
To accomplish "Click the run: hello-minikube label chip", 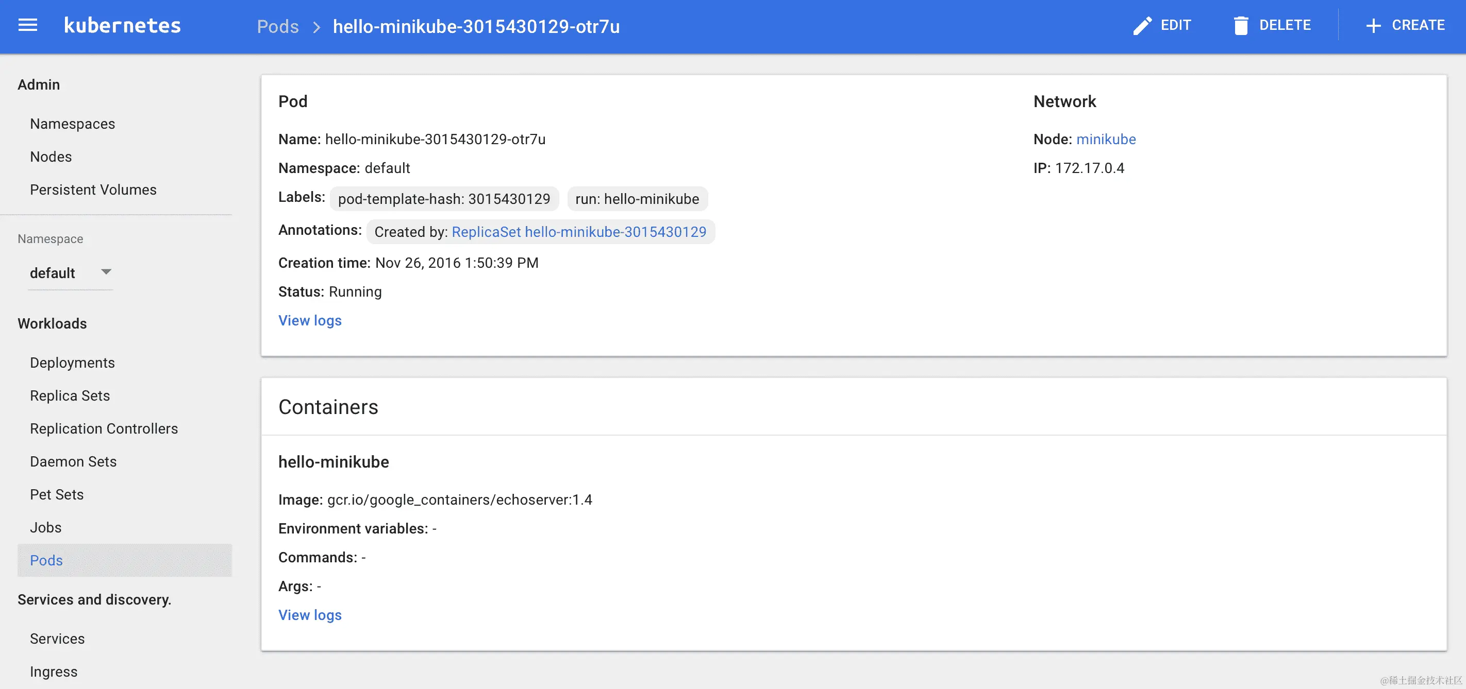I will (x=637, y=198).
